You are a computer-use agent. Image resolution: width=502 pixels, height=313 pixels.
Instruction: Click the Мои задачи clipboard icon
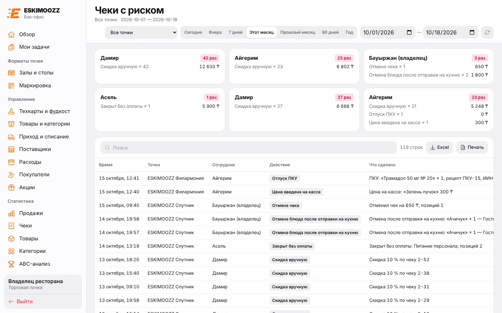[x=12, y=47]
